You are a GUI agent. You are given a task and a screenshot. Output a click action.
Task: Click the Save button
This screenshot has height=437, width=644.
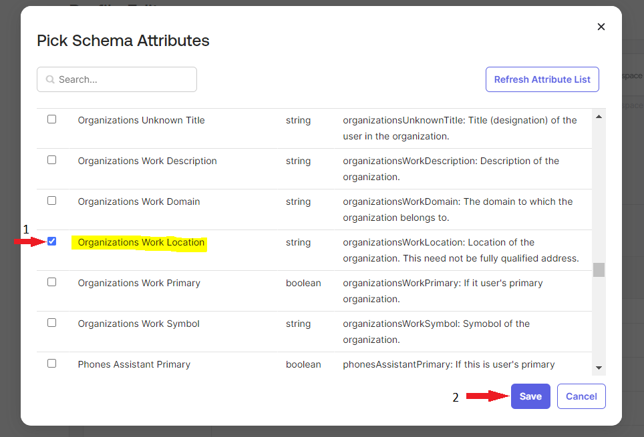(x=530, y=396)
